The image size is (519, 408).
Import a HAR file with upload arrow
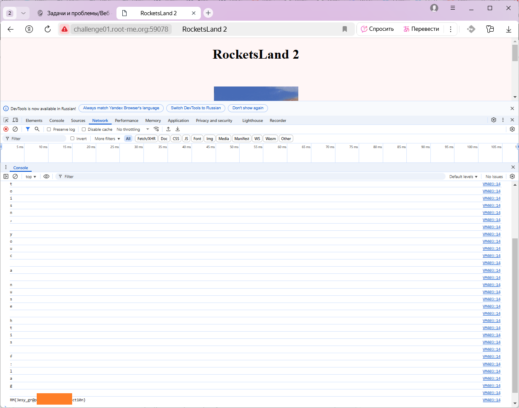[x=168, y=129]
